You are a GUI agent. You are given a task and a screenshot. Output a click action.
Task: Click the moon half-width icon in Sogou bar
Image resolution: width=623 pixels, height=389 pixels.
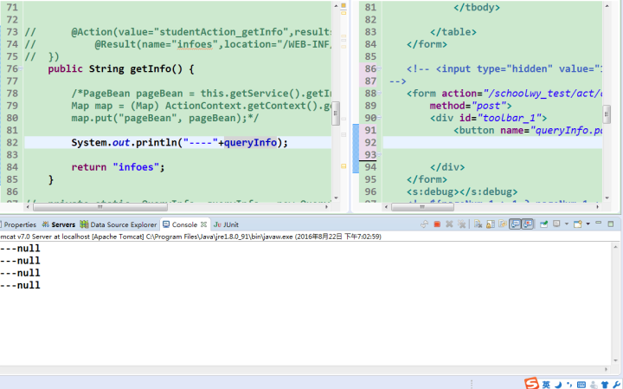tap(558, 385)
